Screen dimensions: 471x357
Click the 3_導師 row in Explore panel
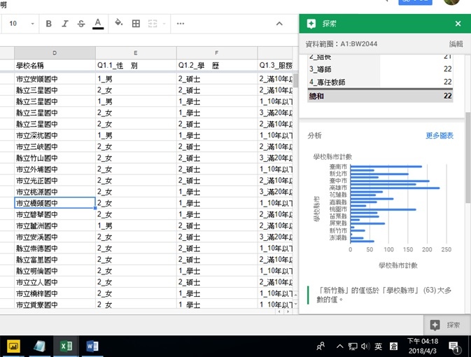[x=380, y=69]
